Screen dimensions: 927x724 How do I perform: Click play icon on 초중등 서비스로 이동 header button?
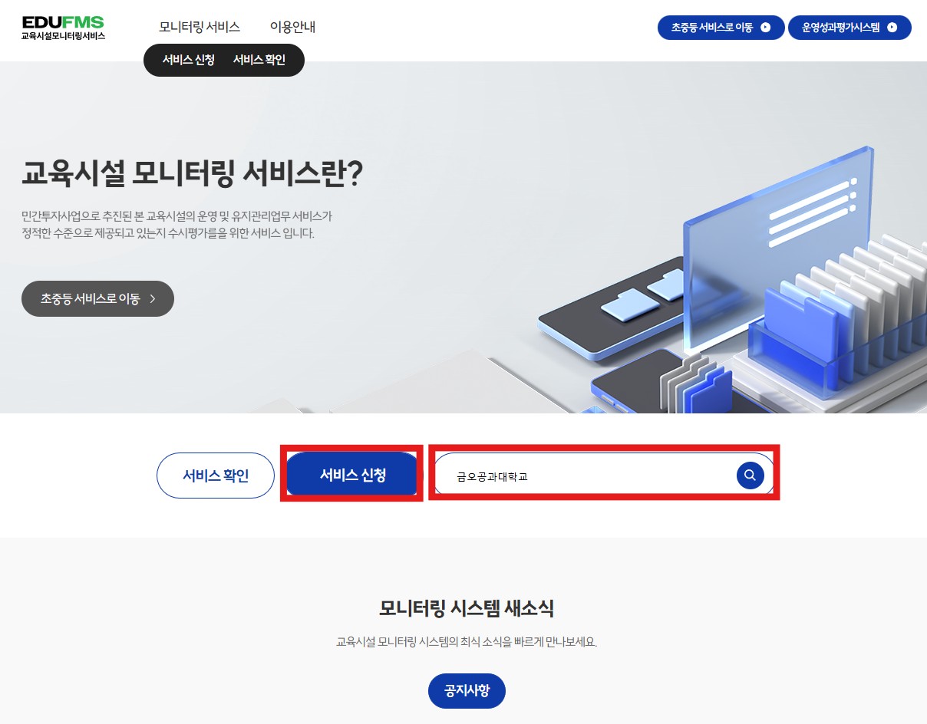(x=765, y=28)
